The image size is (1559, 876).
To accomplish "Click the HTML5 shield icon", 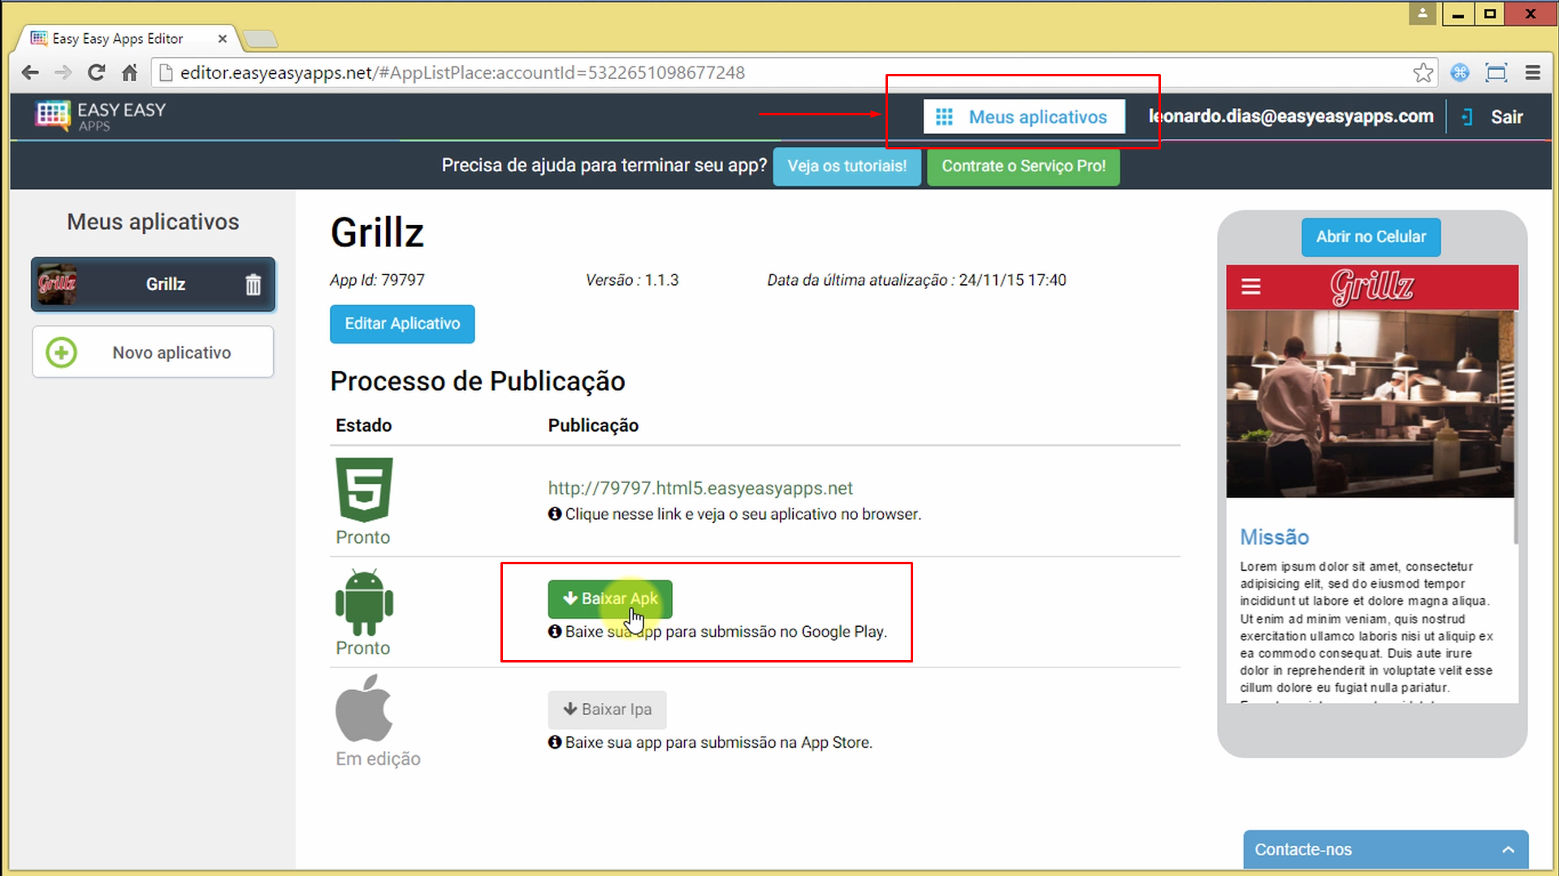I will click(364, 490).
